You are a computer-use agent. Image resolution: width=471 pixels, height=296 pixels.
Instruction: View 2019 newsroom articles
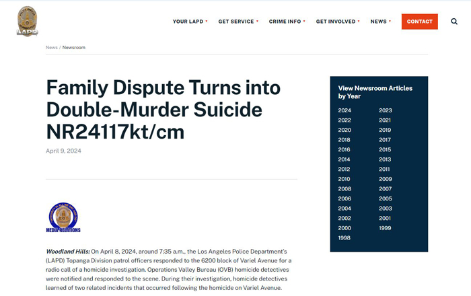point(385,130)
